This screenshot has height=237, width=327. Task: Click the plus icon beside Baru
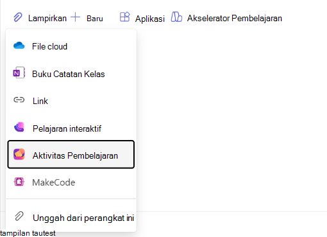(x=75, y=17)
